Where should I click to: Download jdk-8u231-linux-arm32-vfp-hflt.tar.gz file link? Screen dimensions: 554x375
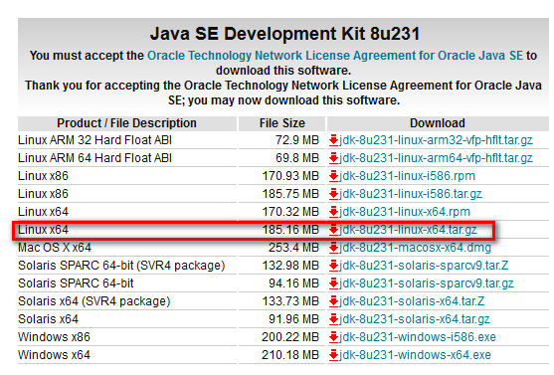[x=436, y=140]
